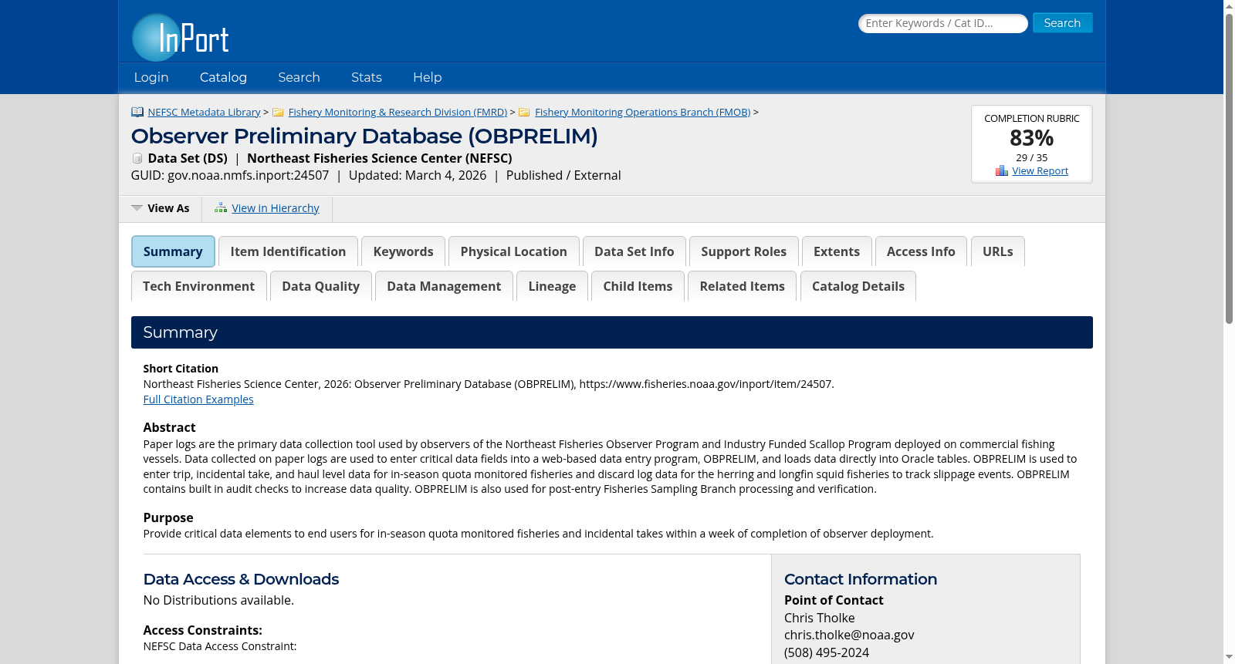Click the NEFSC Metadata Library book icon

pos(137,112)
